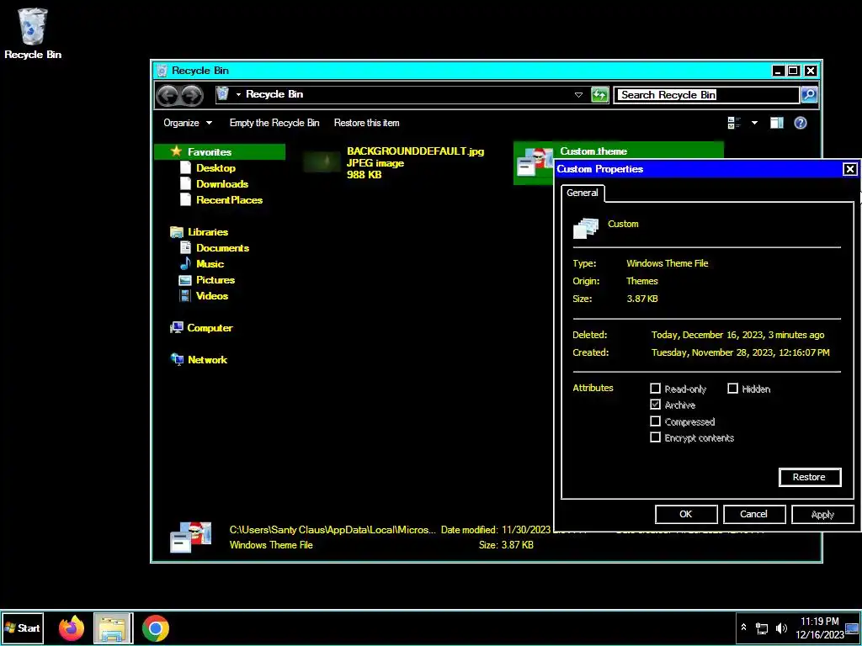Toggle the Compressed checkbox
Image resolution: width=862 pixels, height=646 pixels.
(655, 421)
